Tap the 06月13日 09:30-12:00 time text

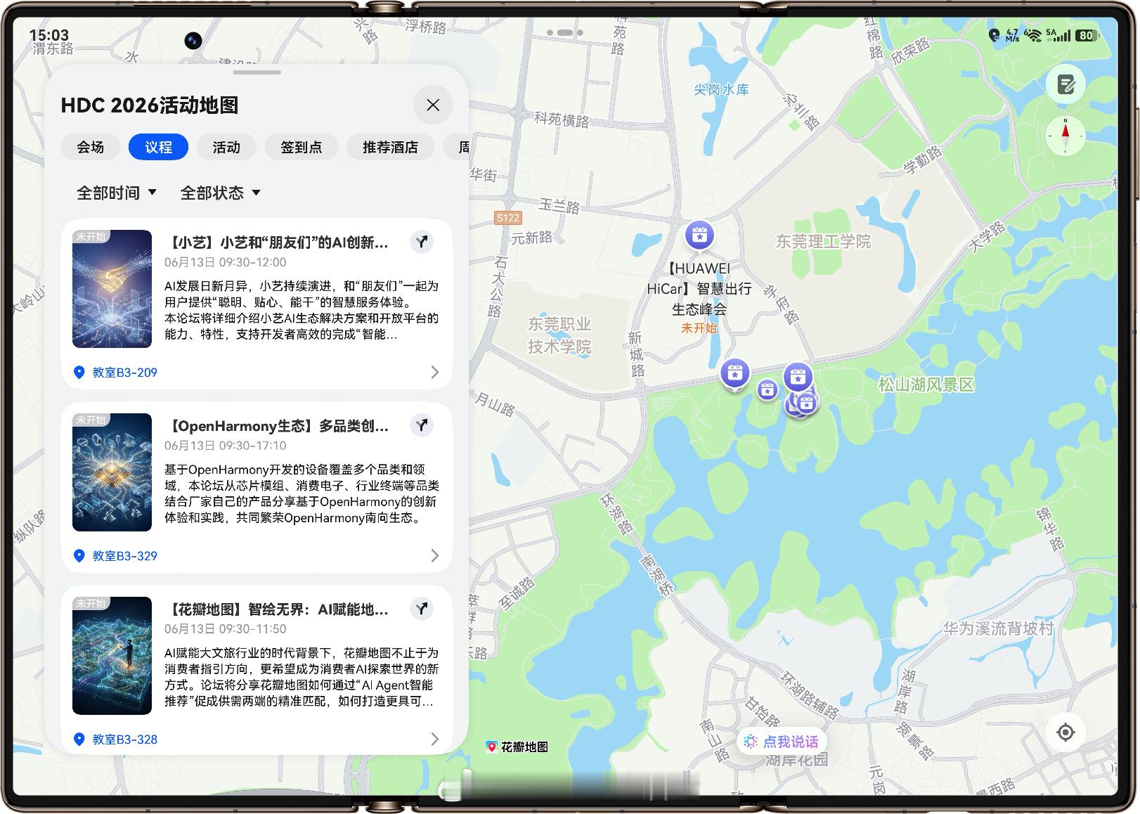point(226,262)
